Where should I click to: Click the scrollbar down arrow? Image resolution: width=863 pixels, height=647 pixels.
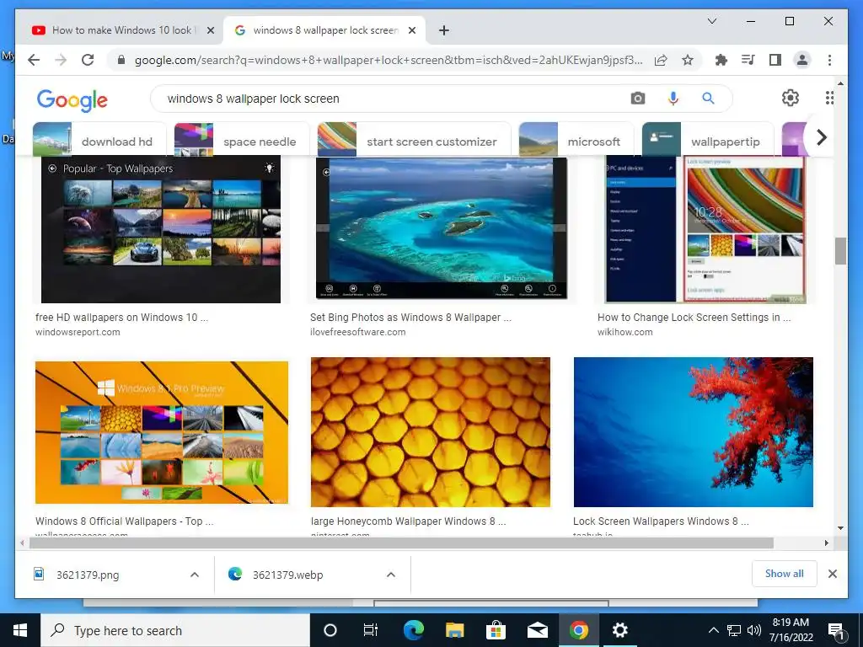tap(840, 528)
